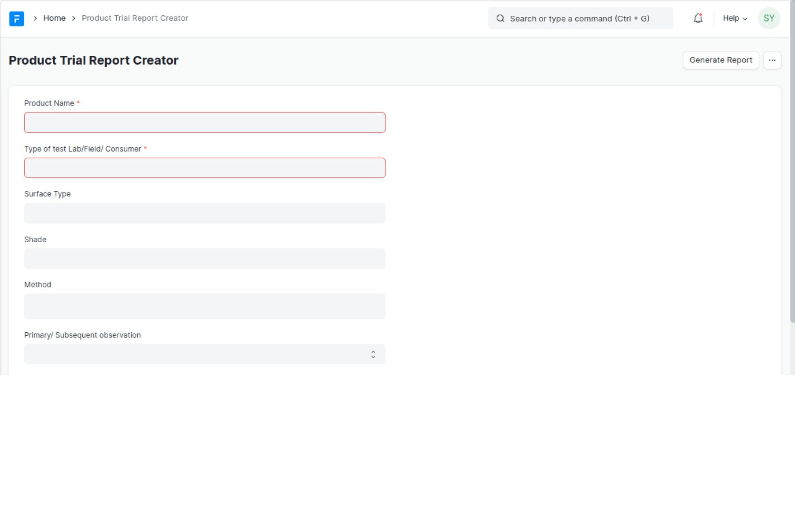The width and height of the screenshot is (795, 530).
Task: Click the page vertical scrollbar
Action: 792,176
